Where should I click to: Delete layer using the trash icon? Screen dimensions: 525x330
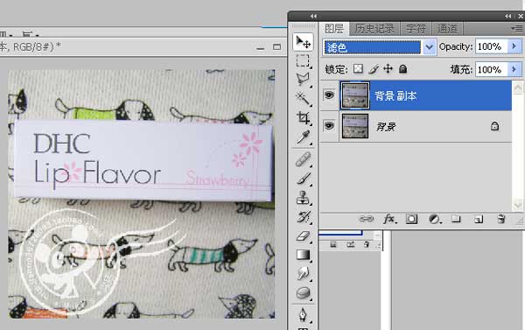pyautogui.click(x=500, y=219)
